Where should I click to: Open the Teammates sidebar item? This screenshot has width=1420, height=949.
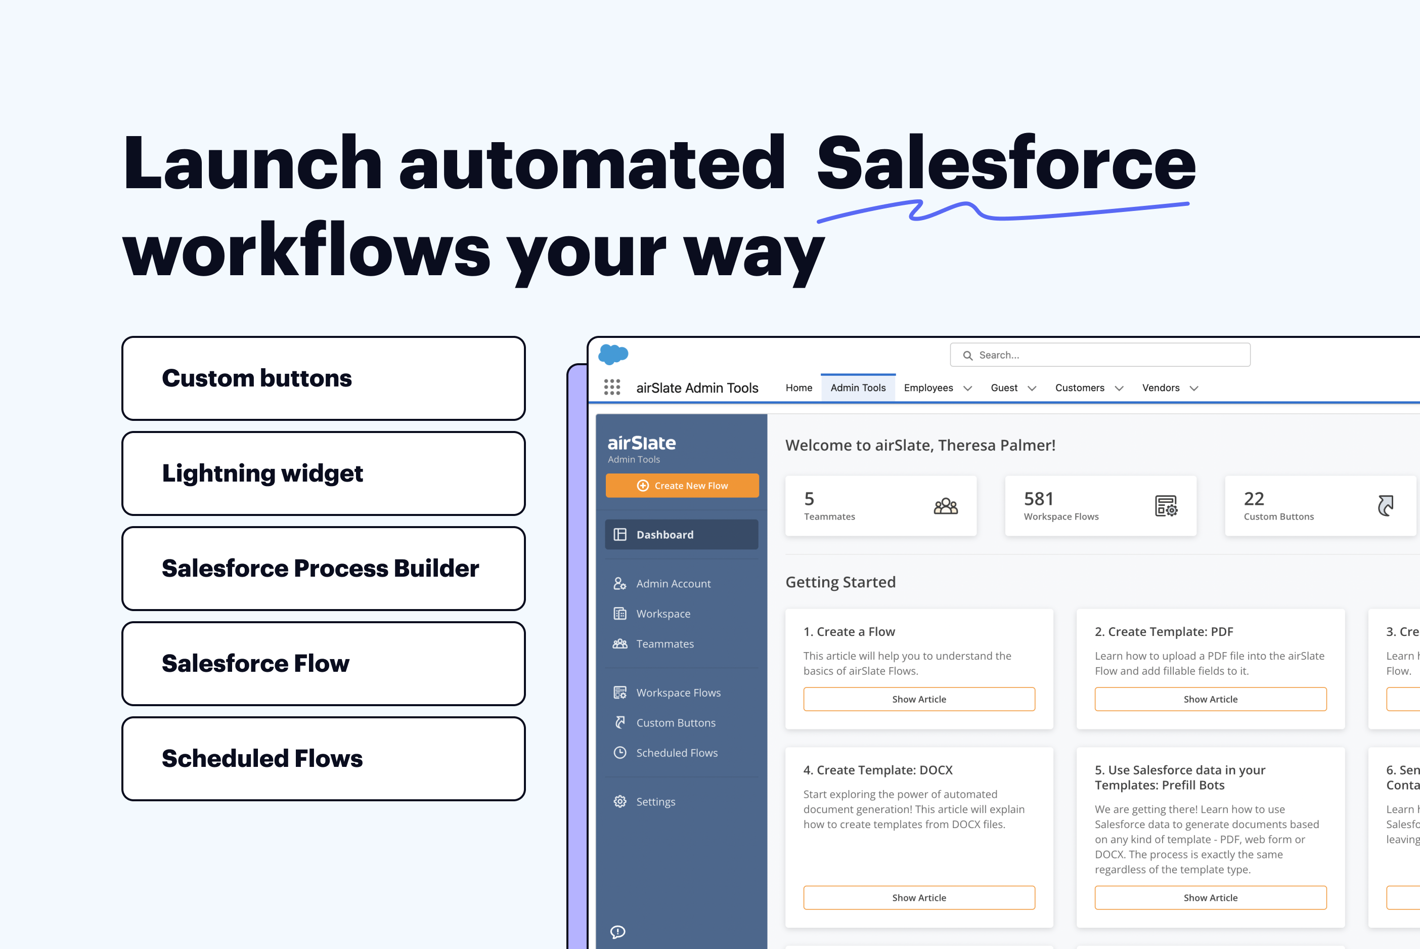tap(665, 643)
